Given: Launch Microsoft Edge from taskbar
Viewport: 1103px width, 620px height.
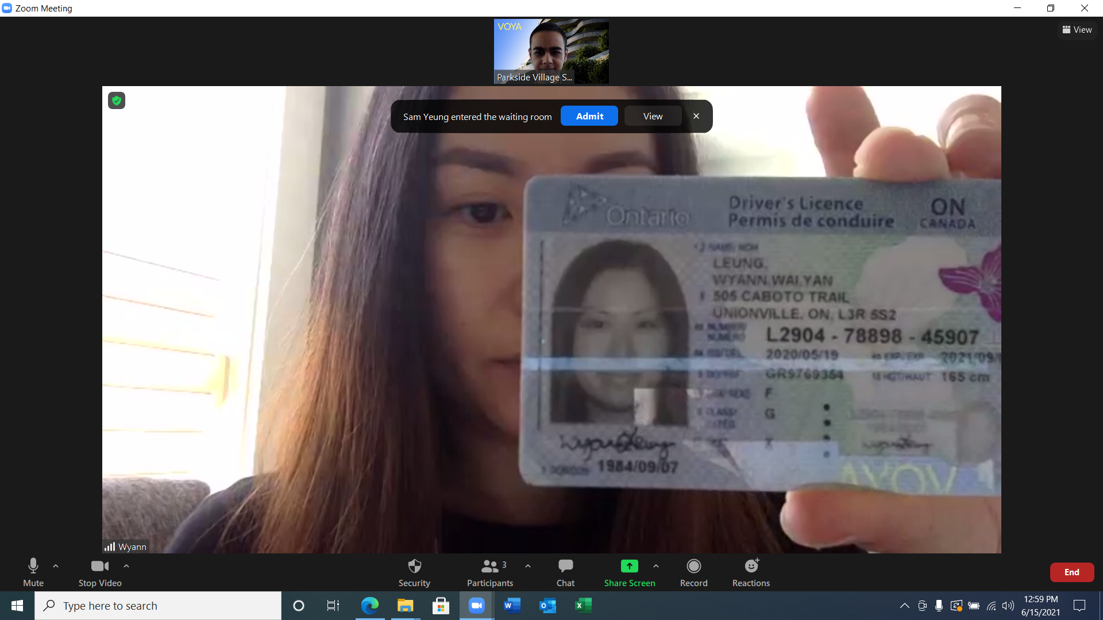Looking at the screenshot, I should 370,606.
